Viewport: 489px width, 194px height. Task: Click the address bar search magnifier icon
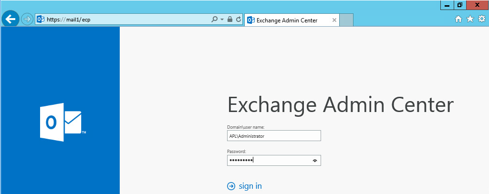215,20
